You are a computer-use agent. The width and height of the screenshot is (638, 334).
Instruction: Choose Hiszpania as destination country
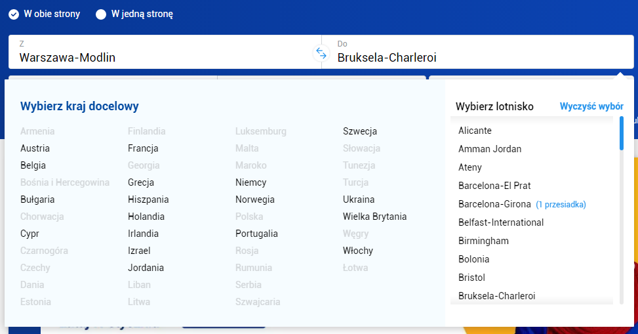click(x=148, y=199)
